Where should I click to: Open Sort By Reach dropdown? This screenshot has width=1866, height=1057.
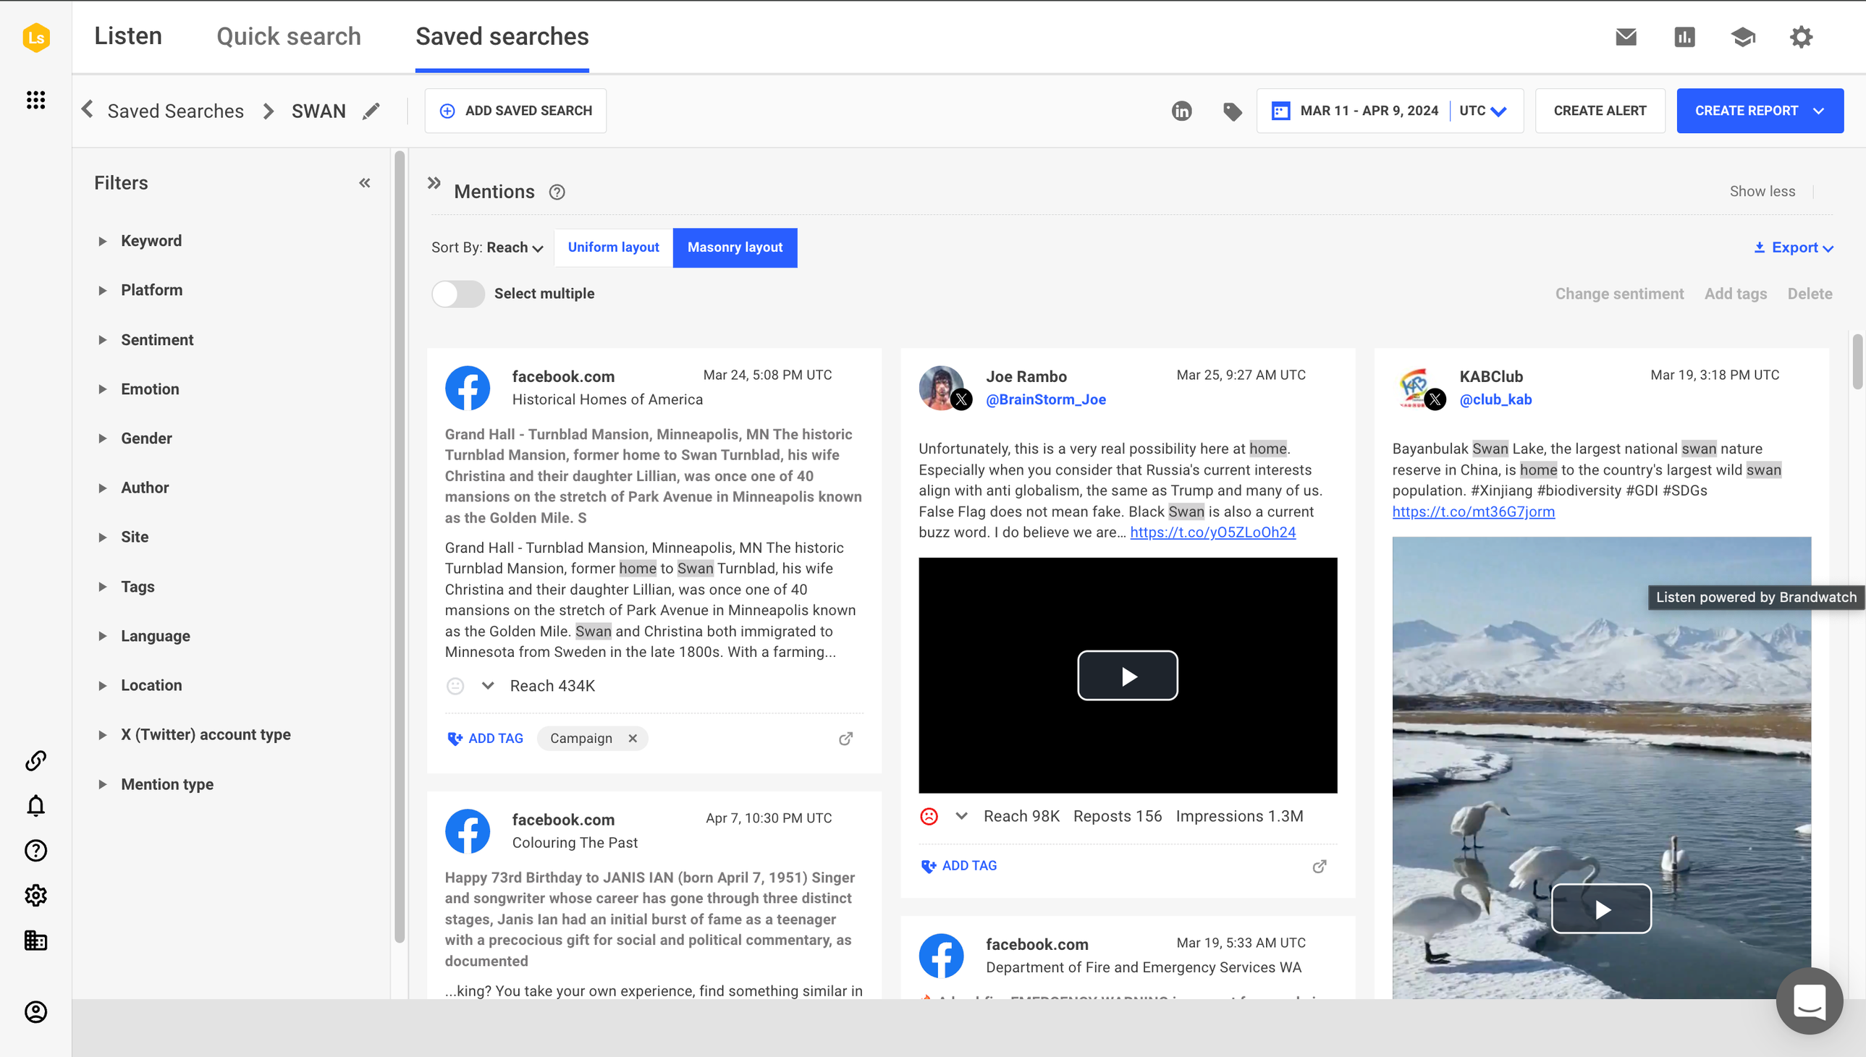487,247
